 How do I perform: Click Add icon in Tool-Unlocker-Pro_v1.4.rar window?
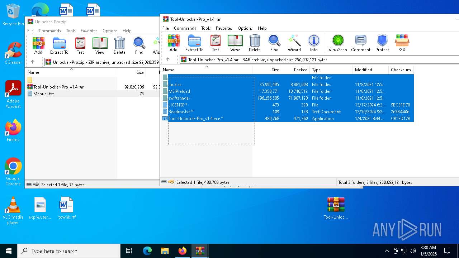pos(174,43)
